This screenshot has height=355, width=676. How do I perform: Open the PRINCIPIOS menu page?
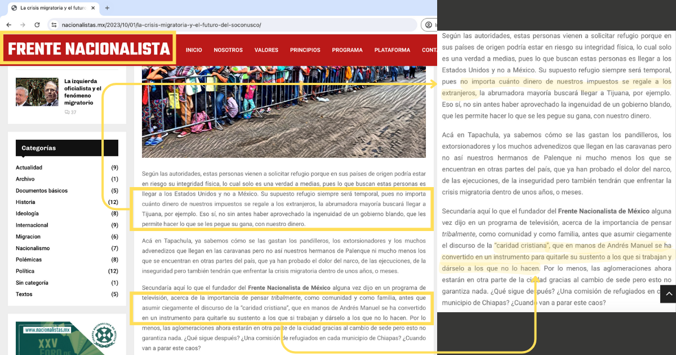305,50
